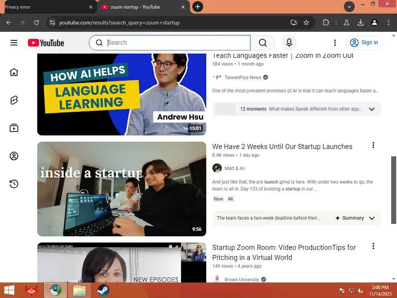Open the browser downloads icon
Viewport: 397px width, 298px height.
click(361, 23)
